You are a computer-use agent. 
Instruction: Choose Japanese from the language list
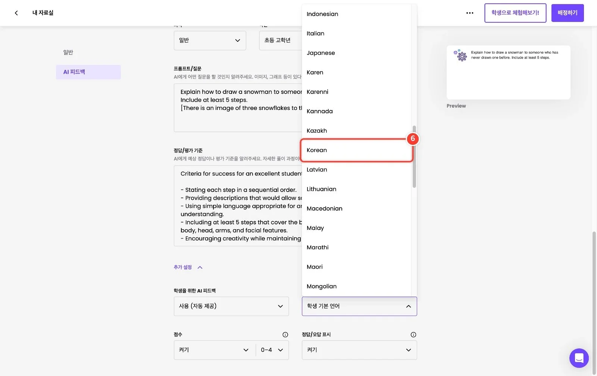tap(356, 53)
